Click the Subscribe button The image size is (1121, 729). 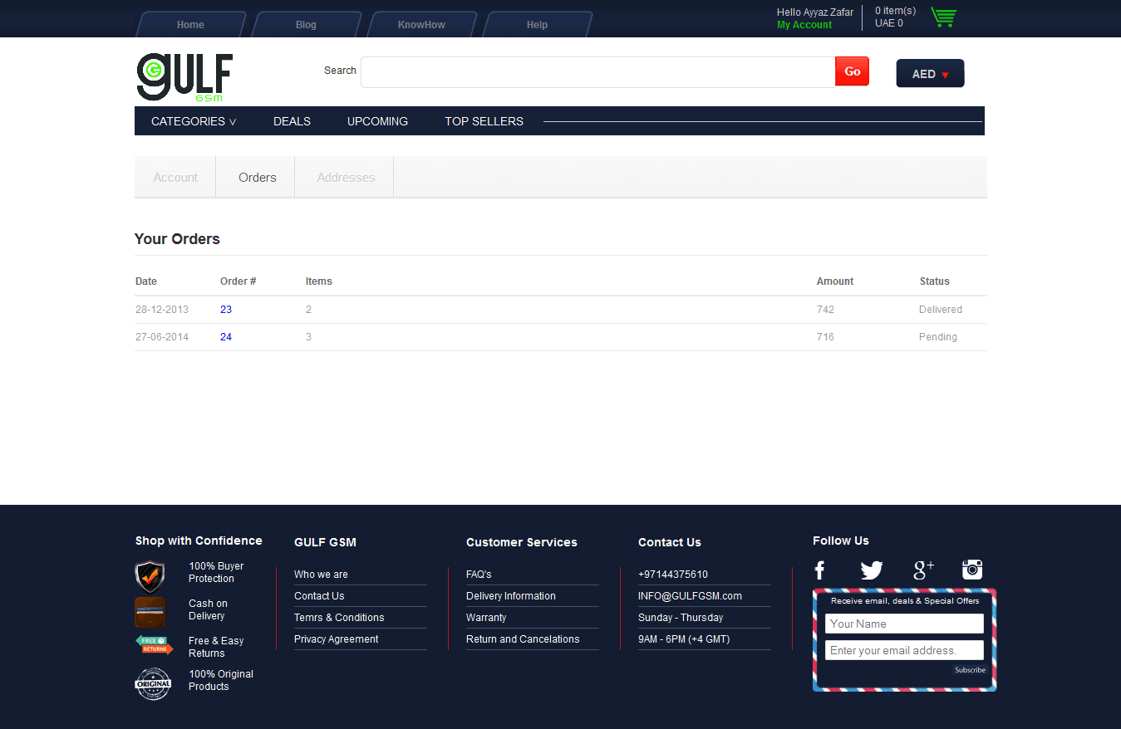pos(970,670)
